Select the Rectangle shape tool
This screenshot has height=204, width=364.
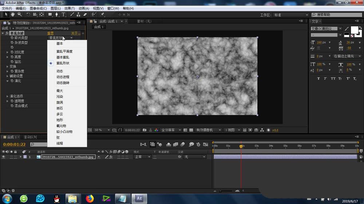tap(50, 15)
